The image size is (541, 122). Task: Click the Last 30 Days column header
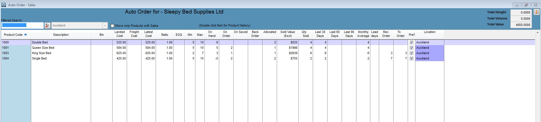320,34
